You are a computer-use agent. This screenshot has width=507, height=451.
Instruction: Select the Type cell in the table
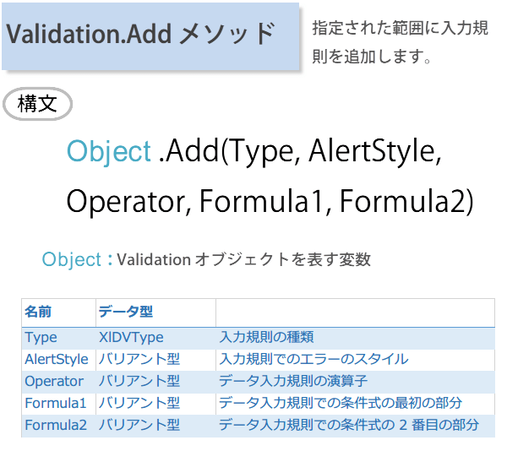41,337
